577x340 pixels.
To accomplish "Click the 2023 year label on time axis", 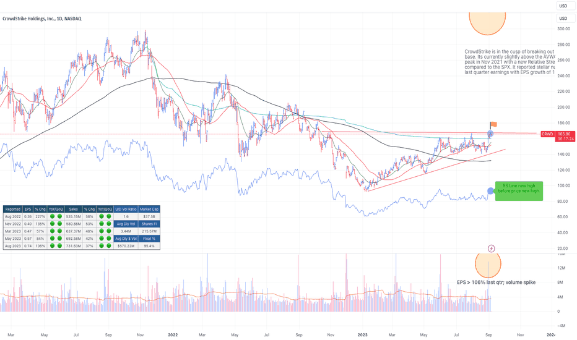I will coord(362,335).
